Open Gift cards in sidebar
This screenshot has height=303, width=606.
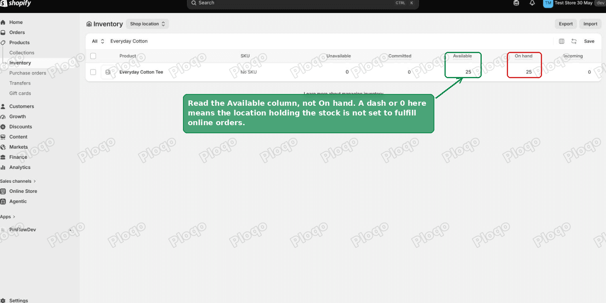(20, 93)
